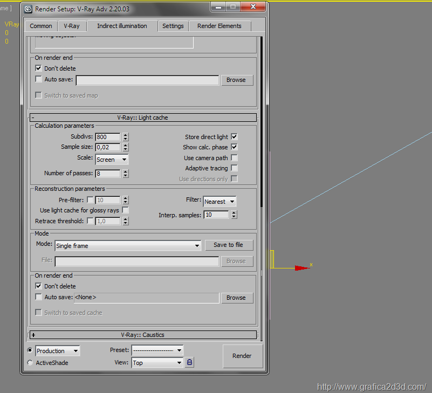This screenshot has width=432, height=393.
Task: Enable Use camera path checkbox
Action: [234, 157]
